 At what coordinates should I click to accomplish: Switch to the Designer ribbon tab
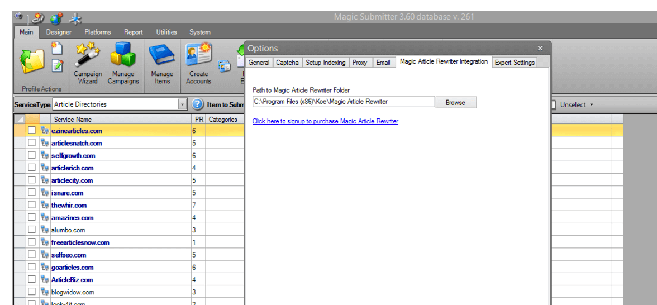(59, 32)
